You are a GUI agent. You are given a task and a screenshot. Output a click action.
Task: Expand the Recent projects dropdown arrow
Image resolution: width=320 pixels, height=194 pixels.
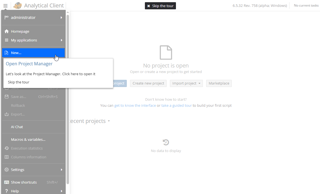(x=109, y=121)
